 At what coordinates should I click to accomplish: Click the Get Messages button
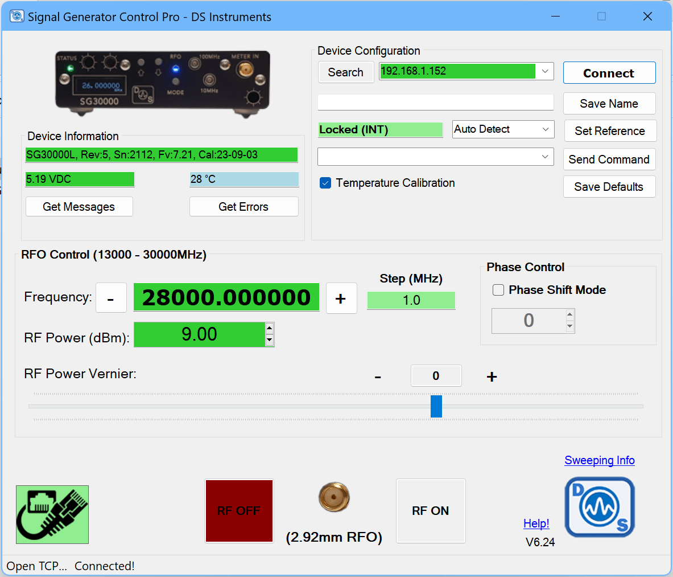click(79, 207)
